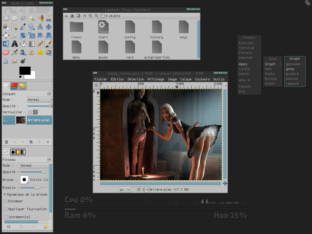Select the Ellipse Select tool
This screenshot has height=234, width=312.
tap(15, 18)
